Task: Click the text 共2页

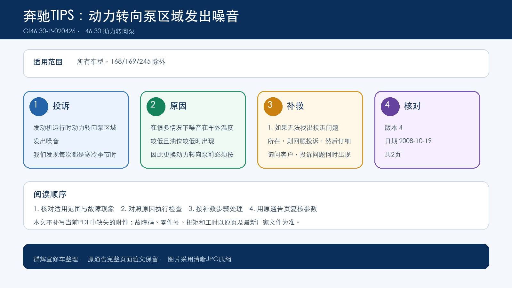Action: click(x=393, y=155)
